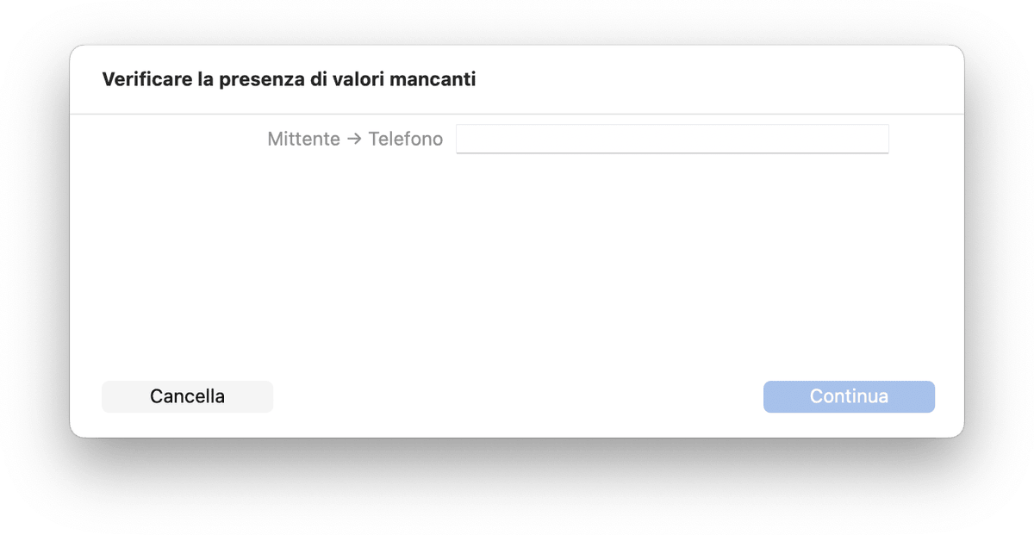Viewport: 1034px width, 535px height.
Task: Select the Mittente → Telefono label
Action: point(355,139)
